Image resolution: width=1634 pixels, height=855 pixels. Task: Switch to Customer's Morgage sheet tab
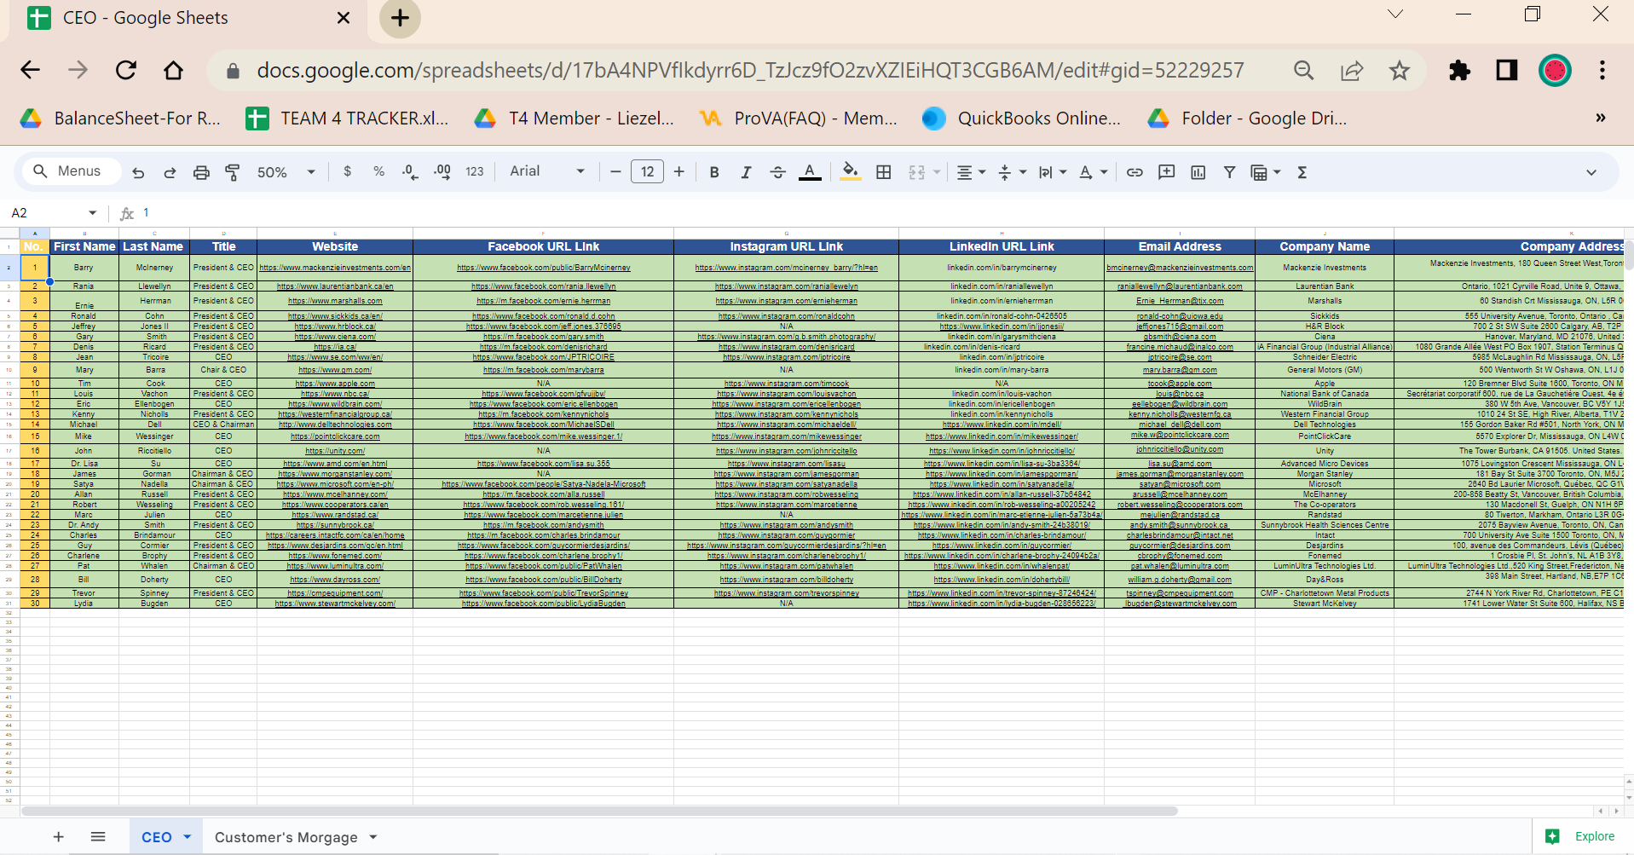(x=286, y=837)
